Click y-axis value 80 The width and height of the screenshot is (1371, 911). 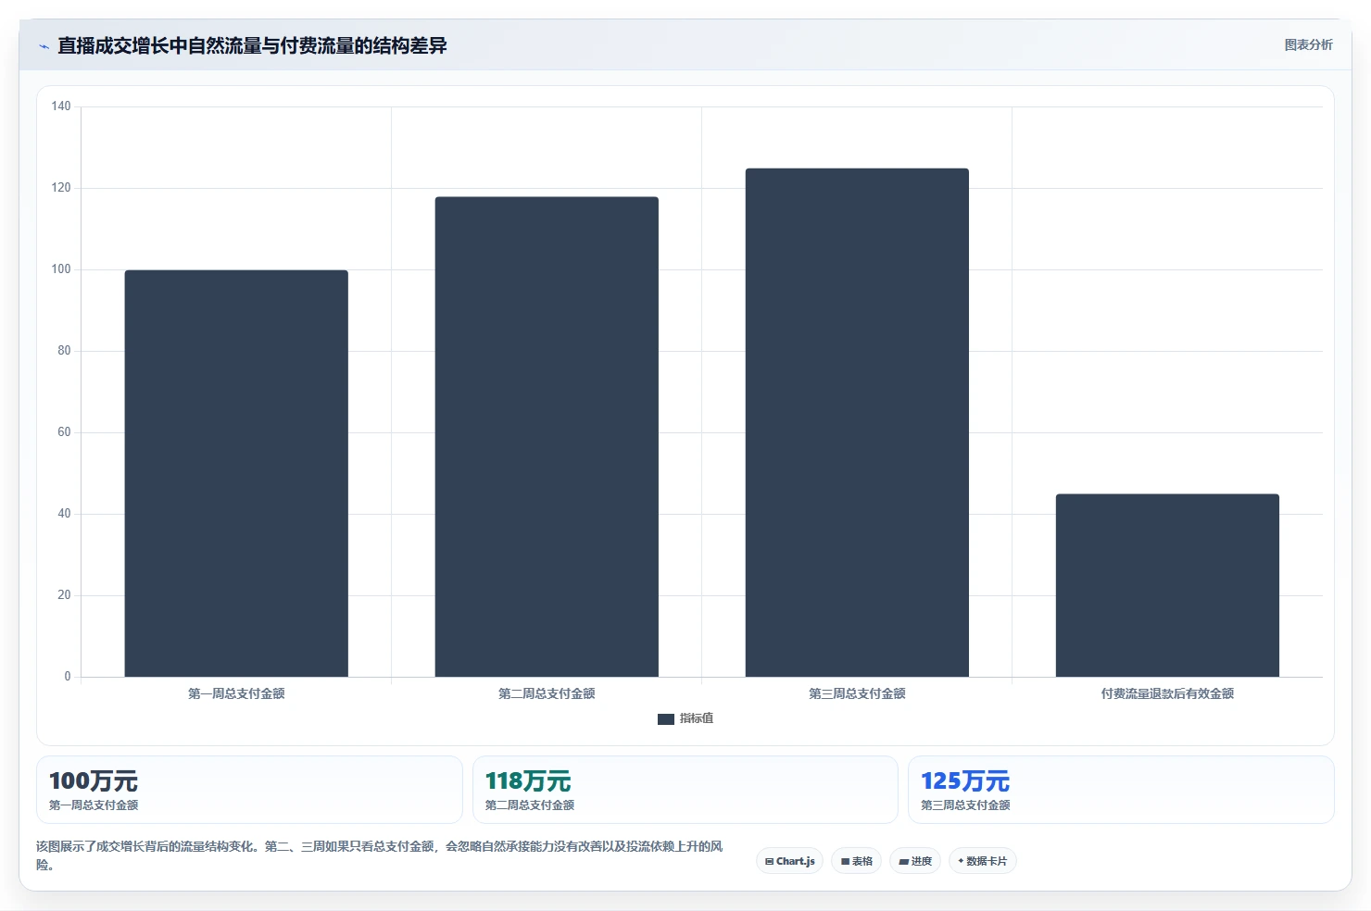[x=64, y=351]
